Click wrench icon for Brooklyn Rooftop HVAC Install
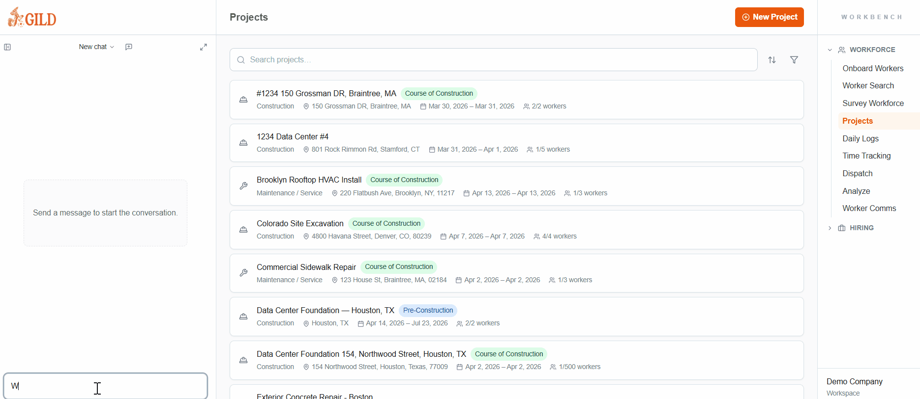 [243, 186]
